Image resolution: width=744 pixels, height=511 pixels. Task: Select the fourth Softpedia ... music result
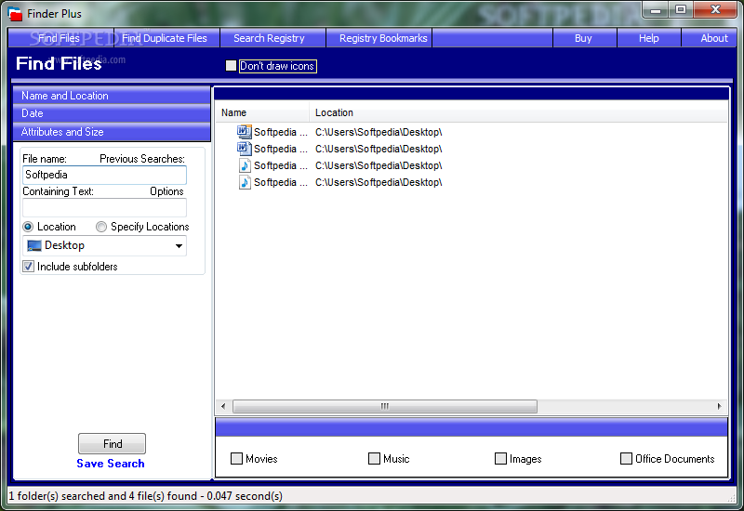point(281,182)
